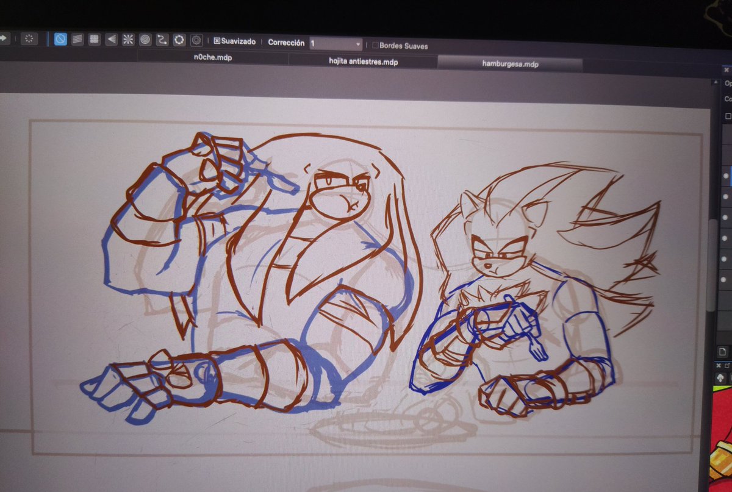Open the snap settings gear icon
Screen dimensions: 732x492
(196, 41)
